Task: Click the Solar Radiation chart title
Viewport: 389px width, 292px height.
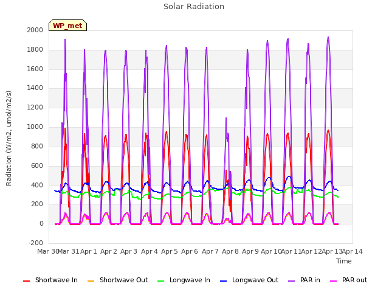Action: (194, 7)
